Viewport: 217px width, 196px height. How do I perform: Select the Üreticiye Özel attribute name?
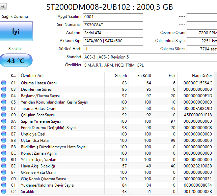33,134
